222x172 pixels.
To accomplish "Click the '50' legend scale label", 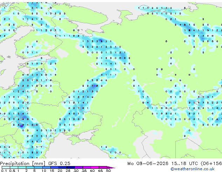I will coord(108,171).
